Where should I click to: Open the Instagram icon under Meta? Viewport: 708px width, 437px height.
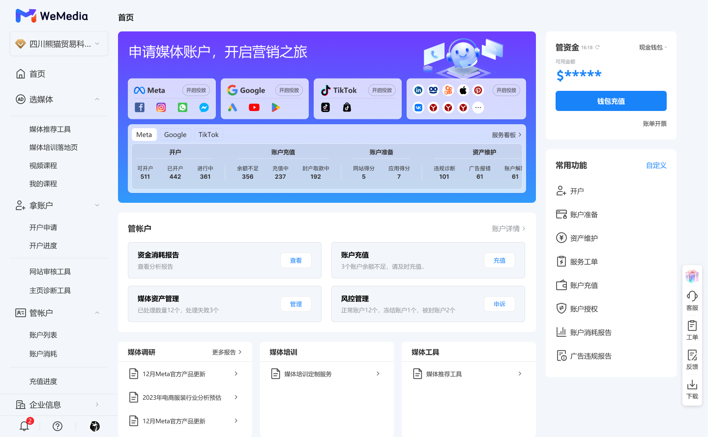pyautogui.click(x=161, y=108)
